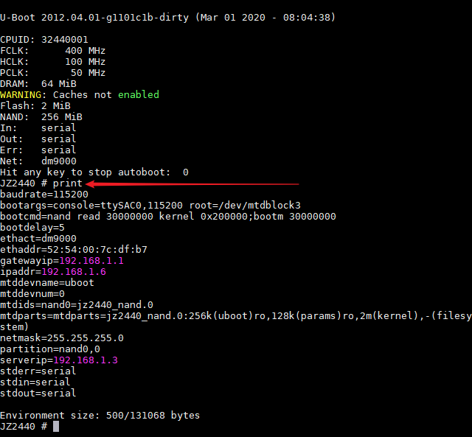This screenshot has height=437, width=472.
Task: Click the mtddevnum=0 line
Action: [x=32, y=294]
